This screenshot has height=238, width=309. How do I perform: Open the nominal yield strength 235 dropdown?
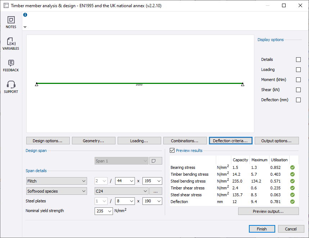[104, 211]
